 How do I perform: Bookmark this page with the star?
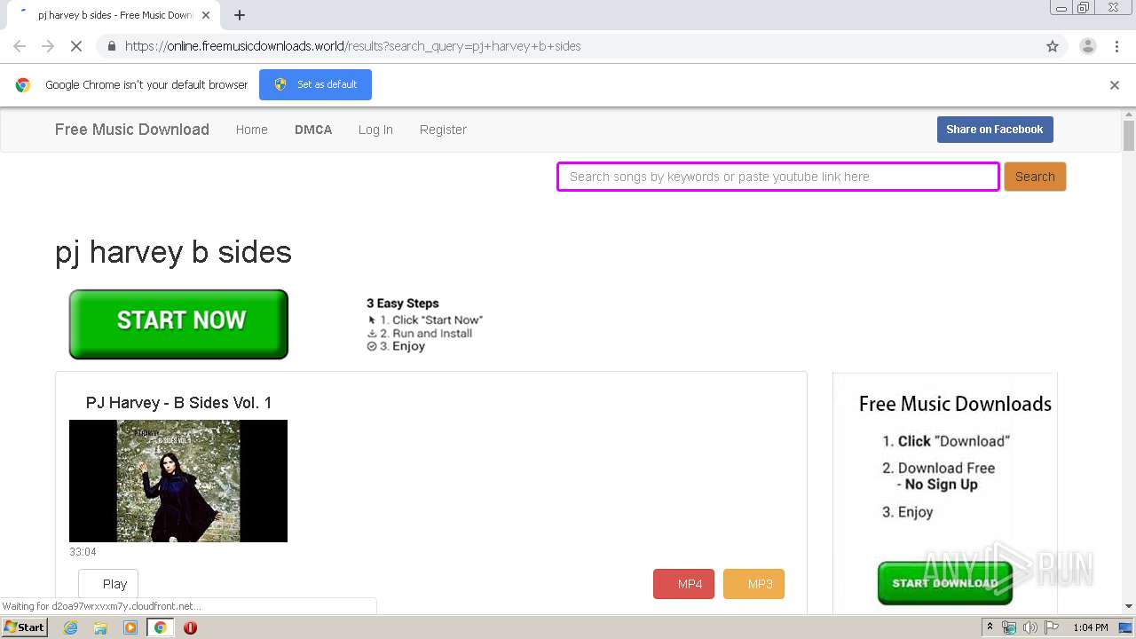(1053, 46)
